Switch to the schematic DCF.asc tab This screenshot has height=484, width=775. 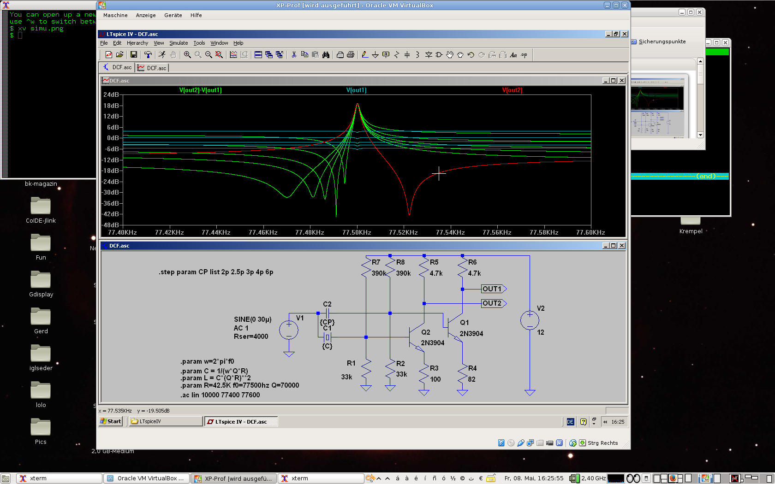click(x=118, y=67)
